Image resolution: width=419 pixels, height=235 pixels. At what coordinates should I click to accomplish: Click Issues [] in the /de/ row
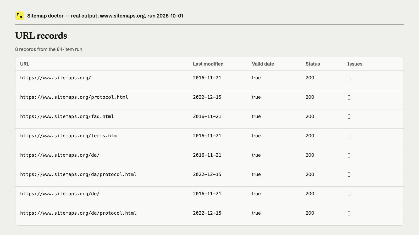349,194
